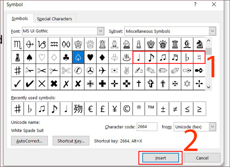
Task: Open dialog help via question mark
Action: 195,4
